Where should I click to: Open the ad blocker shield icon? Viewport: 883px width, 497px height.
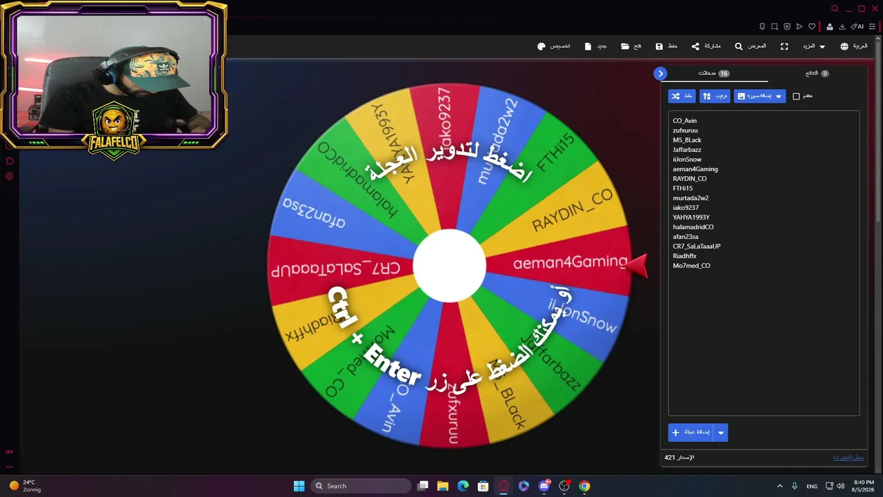[787, 27]
